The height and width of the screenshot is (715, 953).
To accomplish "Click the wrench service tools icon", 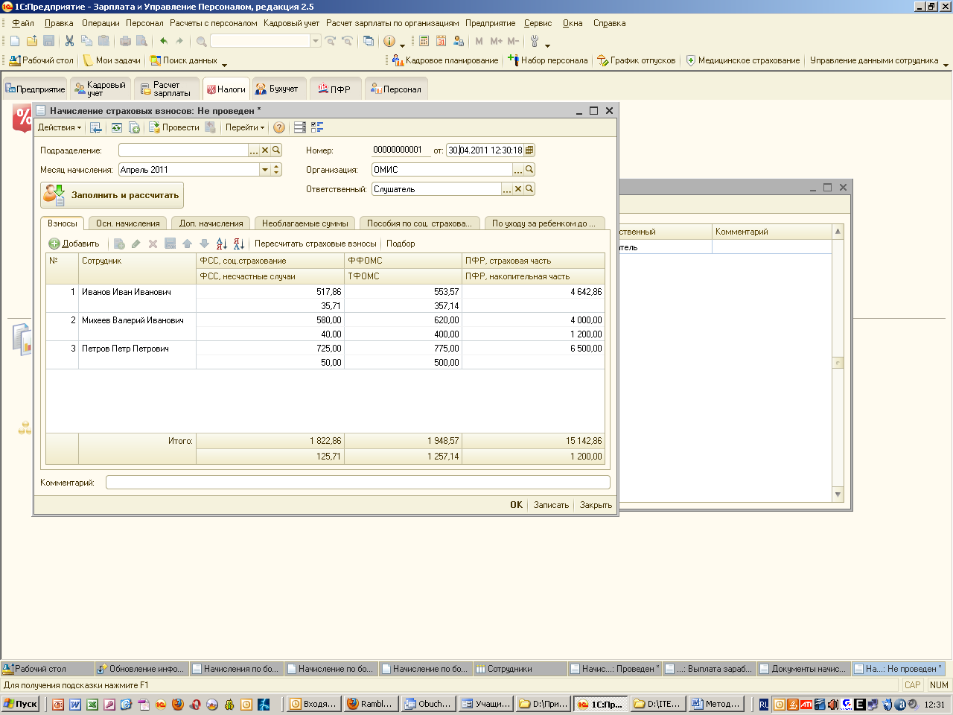I will tap(535, 41).
